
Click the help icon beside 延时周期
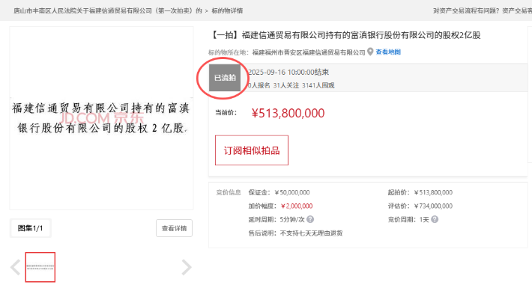[310, 219]
